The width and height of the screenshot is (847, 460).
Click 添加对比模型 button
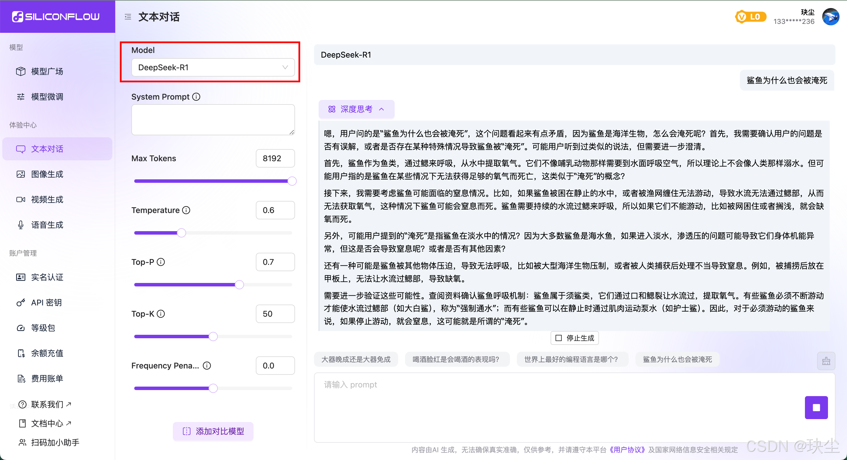click(x=213, y=431)
